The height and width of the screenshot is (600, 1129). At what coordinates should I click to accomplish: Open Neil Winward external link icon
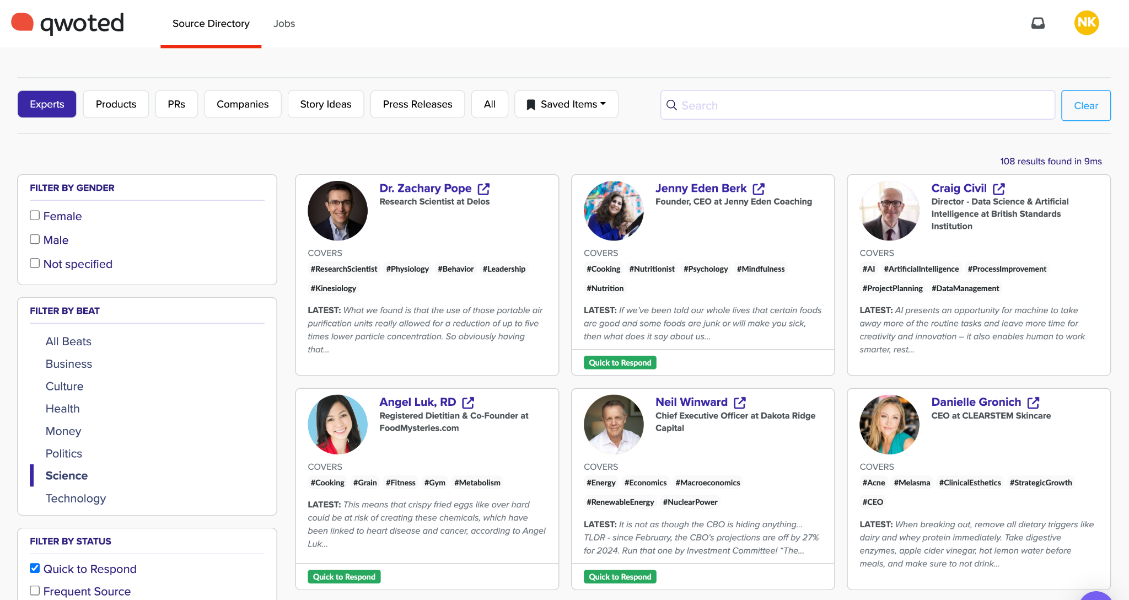click(x=740, y=403)
